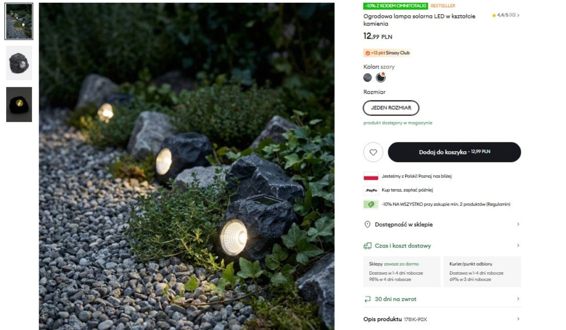The width and height of the screenshot is (566, 330).
Task: Click the PayPal logo icon
Action: 371,190
